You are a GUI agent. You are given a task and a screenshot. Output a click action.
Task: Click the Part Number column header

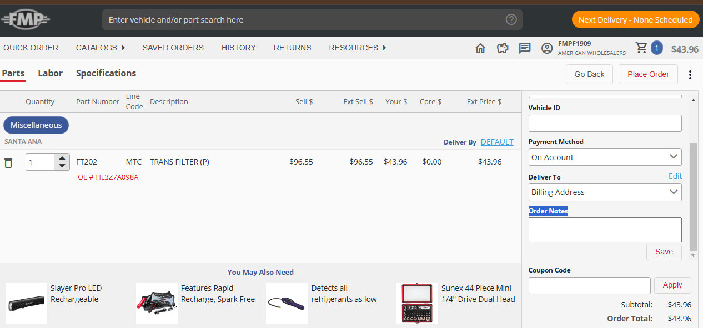click(98, 102)
